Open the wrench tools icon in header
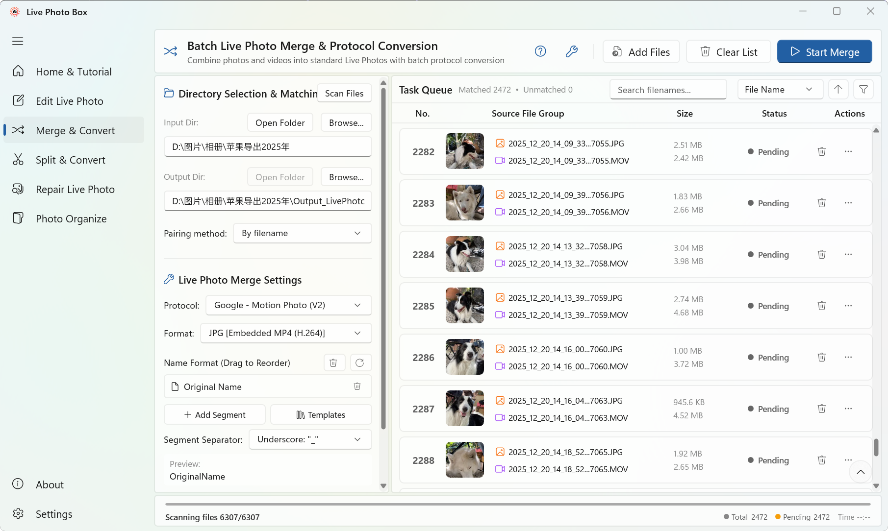This screenshot has width=888, height=531. (572, 51)
